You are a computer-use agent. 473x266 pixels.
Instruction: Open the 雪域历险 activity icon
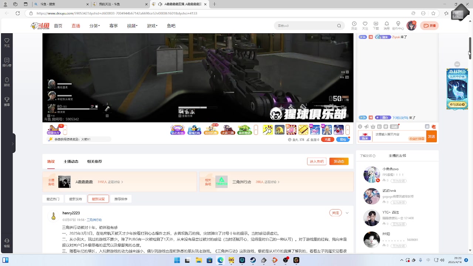coord(194,130)
